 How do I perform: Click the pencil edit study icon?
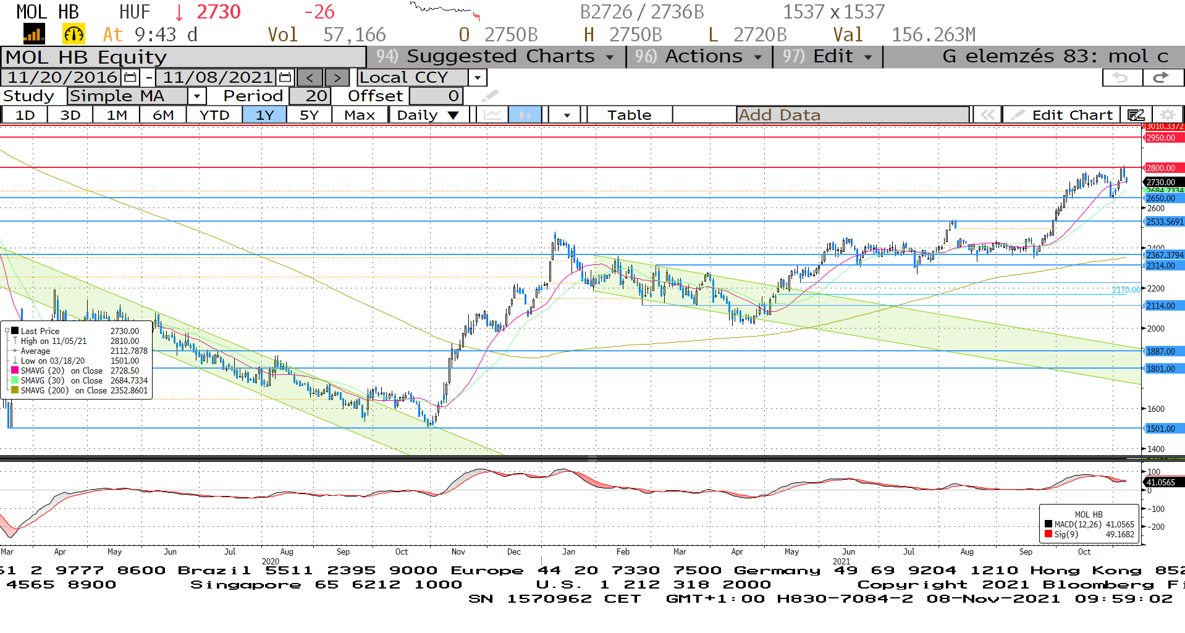click(x=490, y=96)
